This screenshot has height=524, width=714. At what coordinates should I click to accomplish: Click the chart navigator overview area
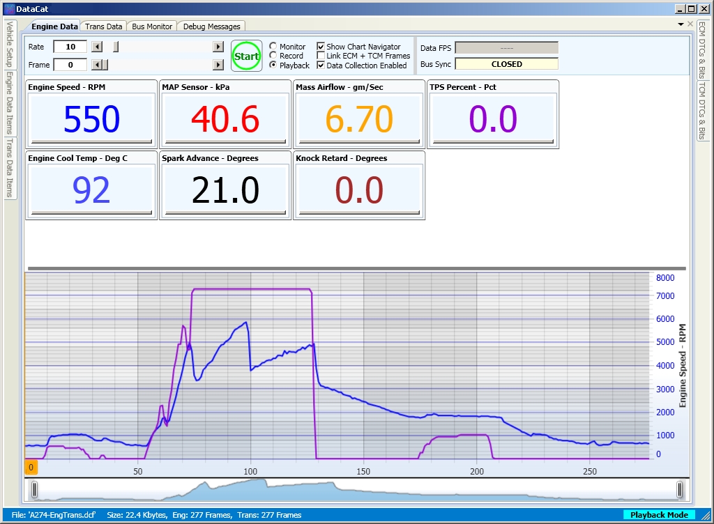(357, 490)
